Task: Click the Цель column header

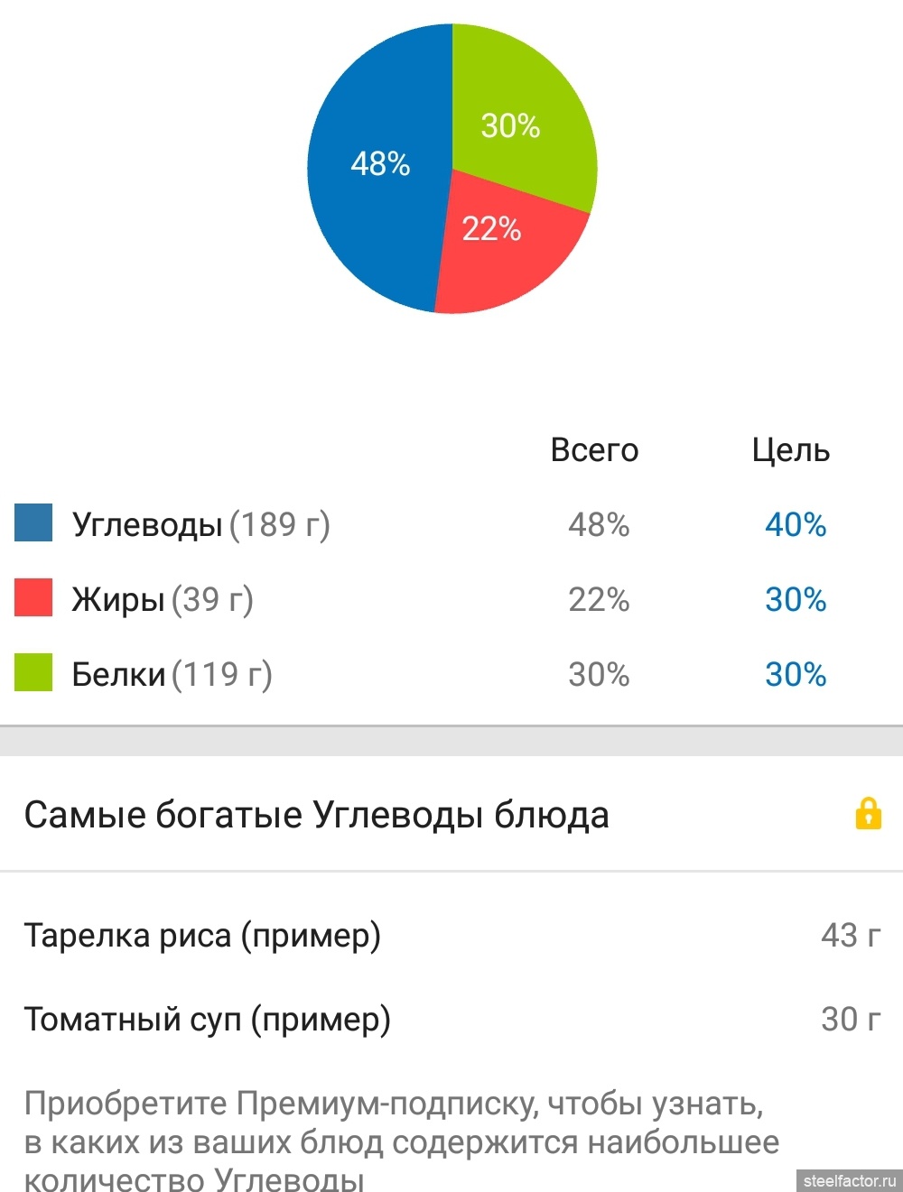Action: point(791,449)
